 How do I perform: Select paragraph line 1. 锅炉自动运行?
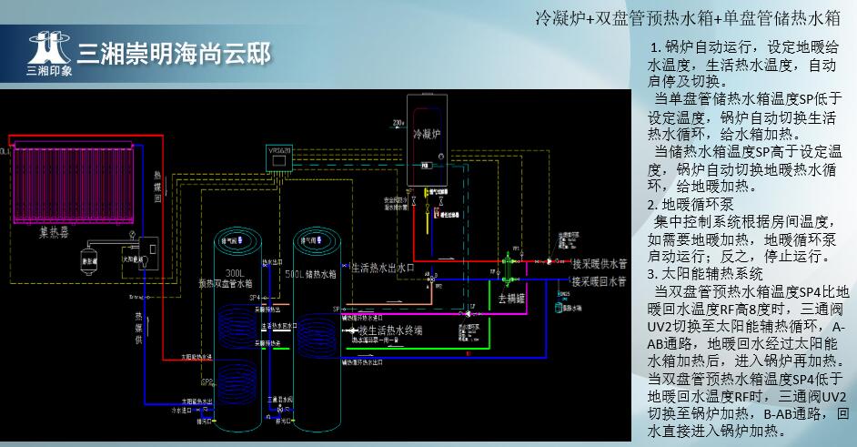[x=744, y=47]
